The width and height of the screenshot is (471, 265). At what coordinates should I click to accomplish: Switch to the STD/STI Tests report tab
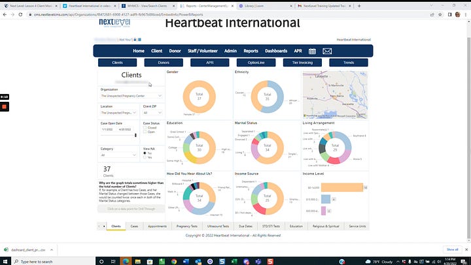[x=271, y=226]
